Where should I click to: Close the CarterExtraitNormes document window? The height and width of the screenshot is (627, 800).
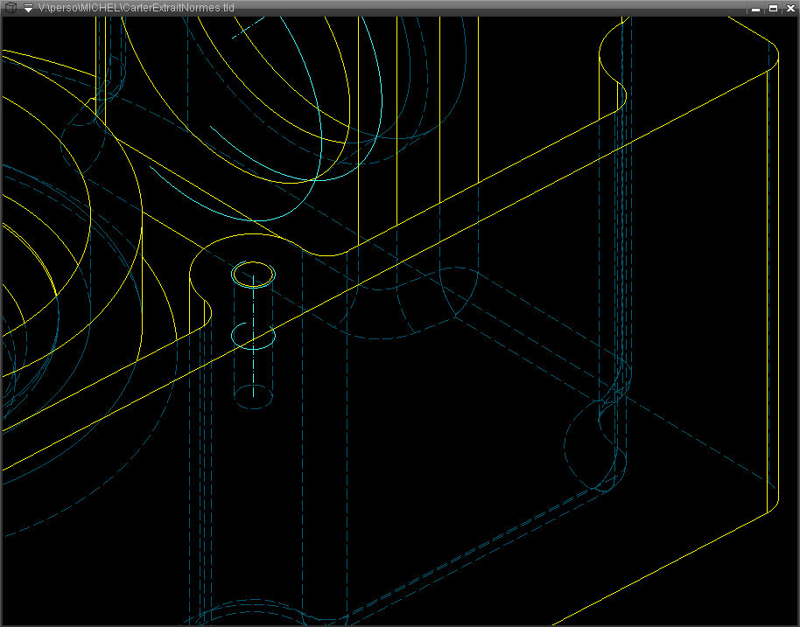(789, 8)
